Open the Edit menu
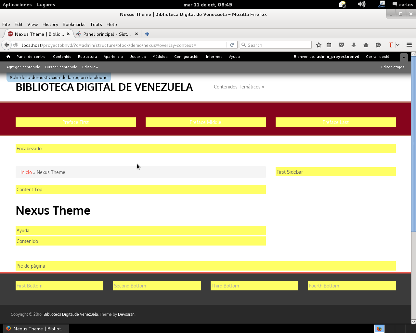This screenshot has height=333, width=416. point(19,24)
